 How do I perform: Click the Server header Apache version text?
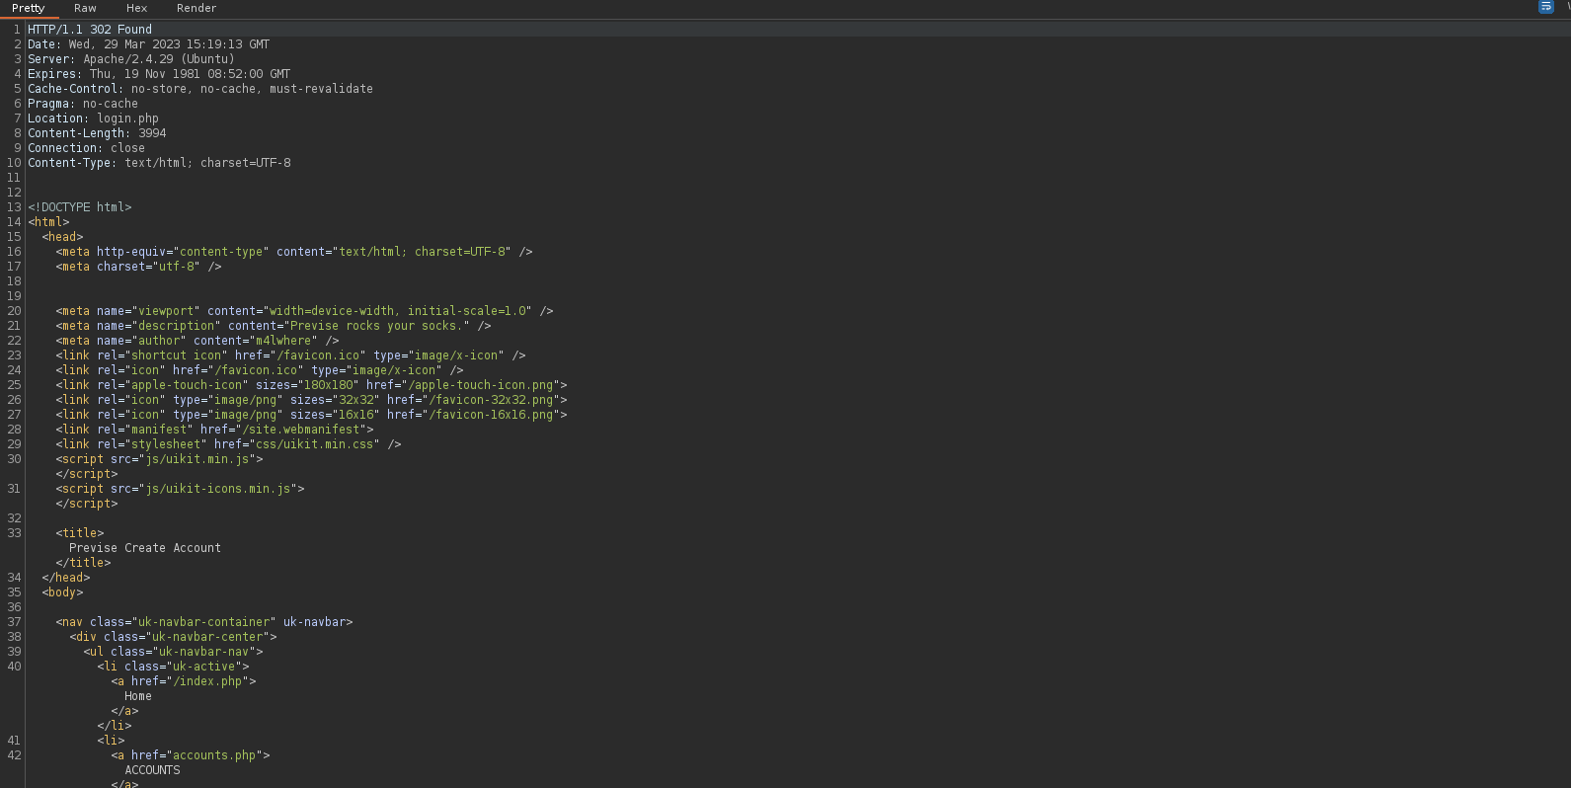click(x=158, y=59)
